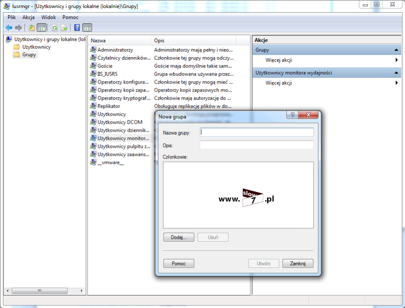The width and height of the screenshot is (405, 308).
Task: Open the Pomoc menu
Action: (x=70, y=17)
